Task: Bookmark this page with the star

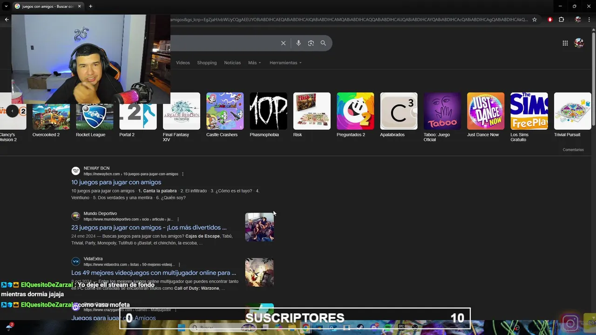Action: click(535, 20)
